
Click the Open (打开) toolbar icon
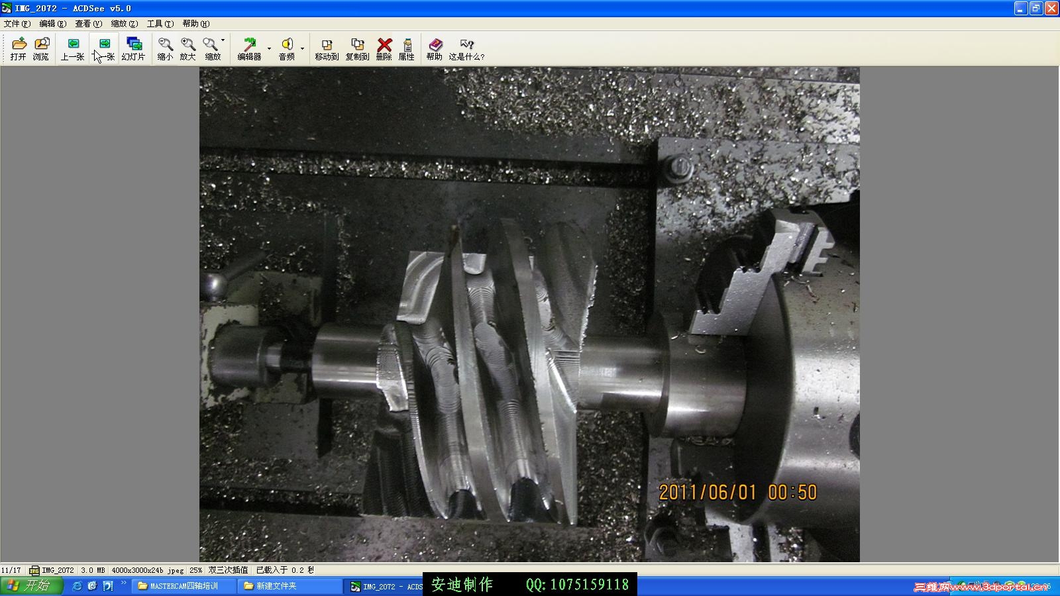point(19,48)
